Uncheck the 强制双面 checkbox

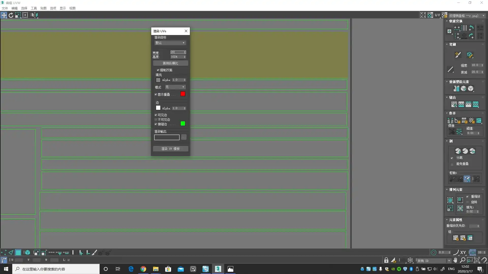click(x=158, y=70)
